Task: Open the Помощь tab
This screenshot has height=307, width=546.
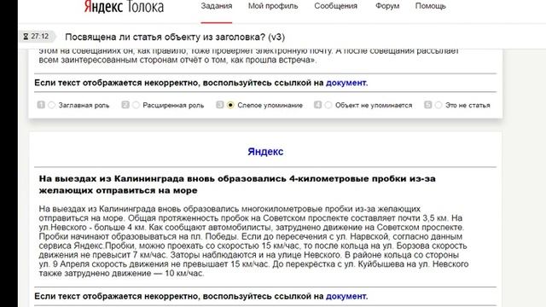Action: click(430, 6)
